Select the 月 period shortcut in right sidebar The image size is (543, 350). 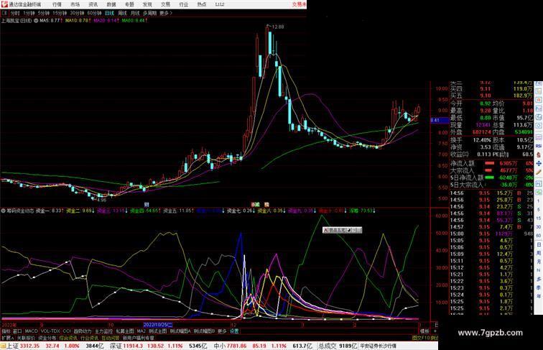539,262
